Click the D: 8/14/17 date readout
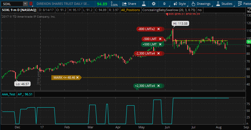Viewport: 251px width, 130px height. [x=47, y=10]
